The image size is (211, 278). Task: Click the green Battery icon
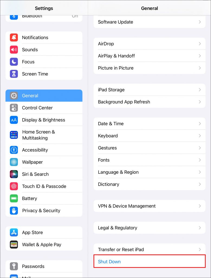pyautogui.click(x=14, y=198)
